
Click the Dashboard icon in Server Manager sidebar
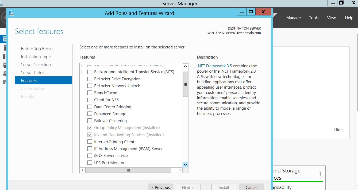(x=4, y=39)
